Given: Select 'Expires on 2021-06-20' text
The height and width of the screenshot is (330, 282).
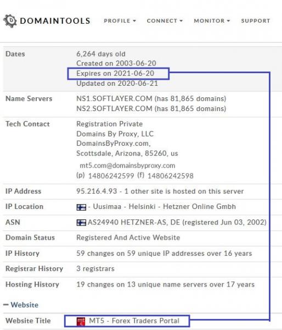Looking at the screenshot, I should pyautogui.click(x=115, y=74).
